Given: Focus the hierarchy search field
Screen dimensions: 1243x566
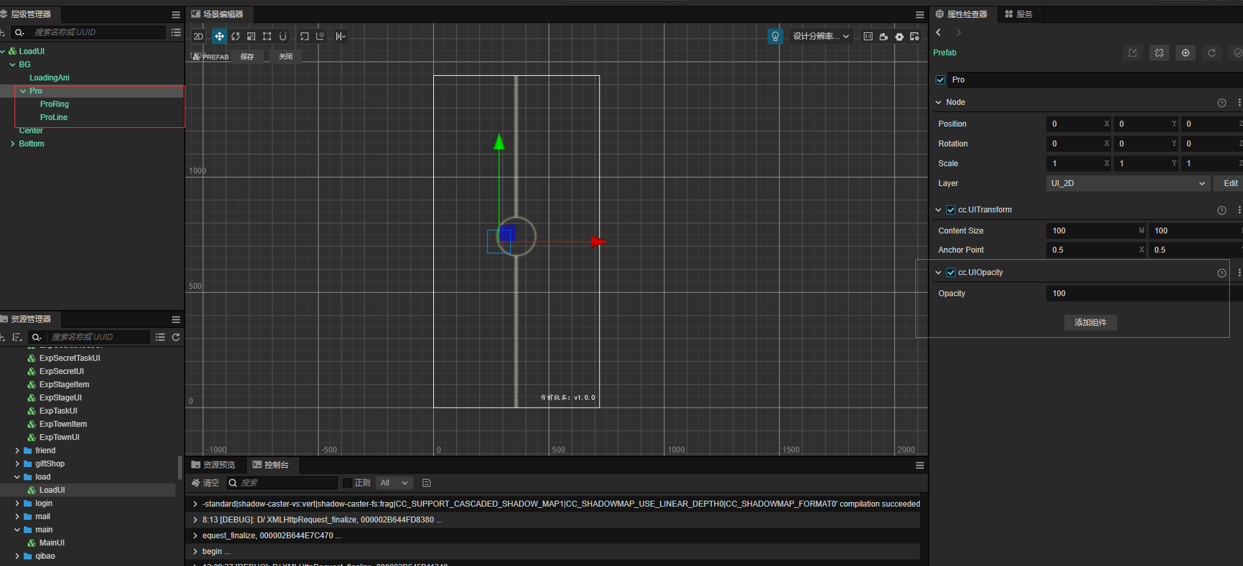Looking at the screenshot, I should coord(98,32).
